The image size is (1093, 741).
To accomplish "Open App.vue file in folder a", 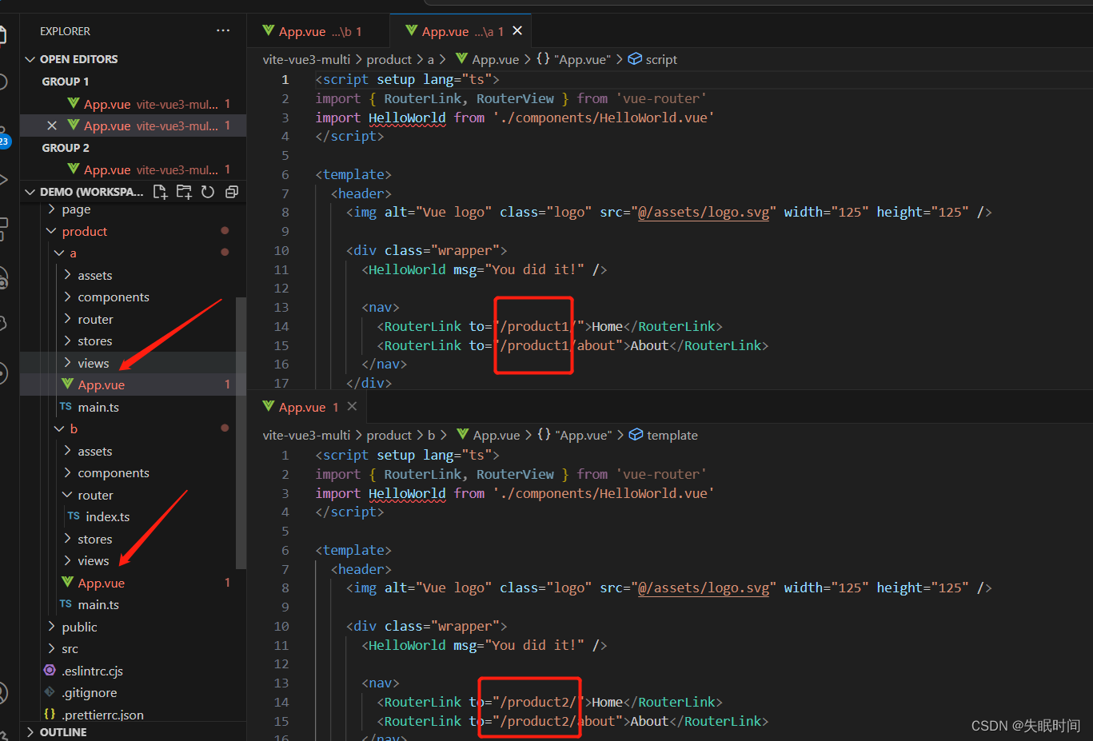I will pos(101,385).
